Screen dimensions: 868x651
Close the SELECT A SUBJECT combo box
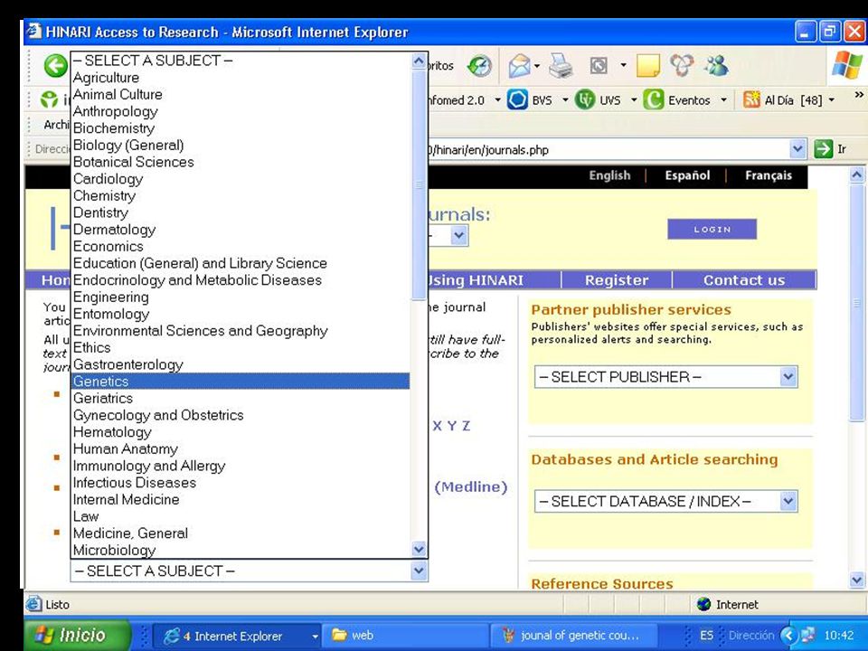click(419, 571)
